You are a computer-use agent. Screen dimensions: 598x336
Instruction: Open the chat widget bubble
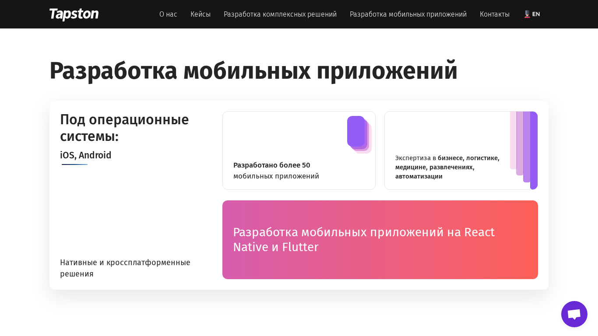pos(574,314)
